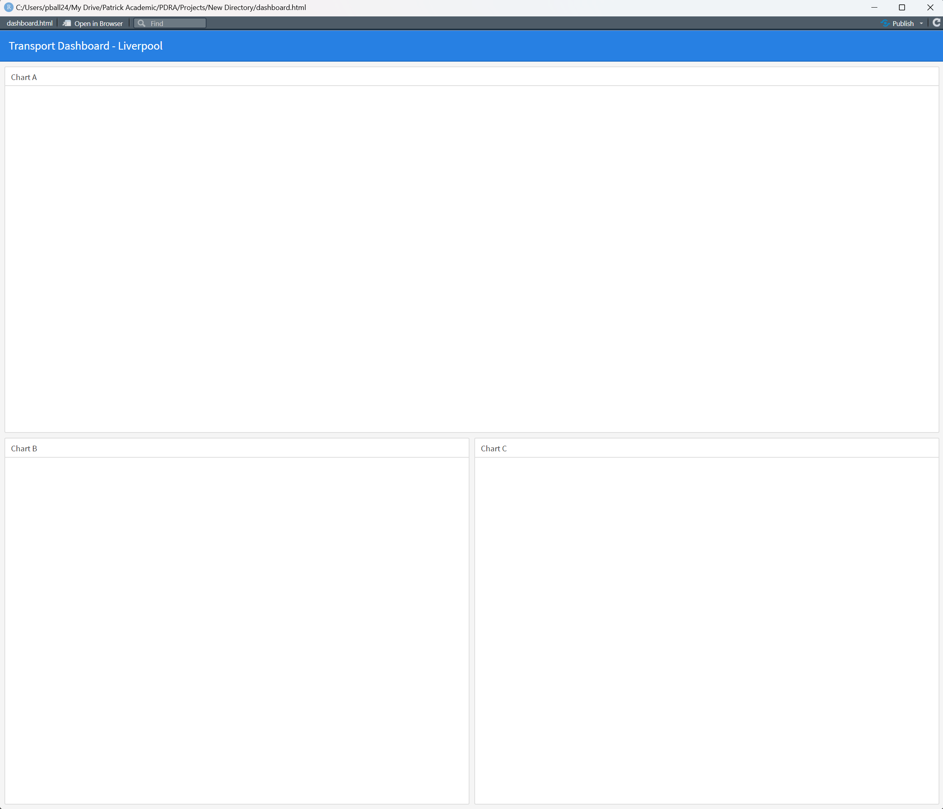Viewport: 943px width, 809px height.
Task: Click the R logo in title bar
Action: 8,7
